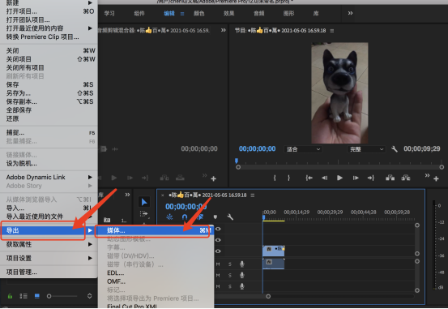This screenshot has width=448, height=309.
Task: Step back one frame in program monitor
Action: 325,178
